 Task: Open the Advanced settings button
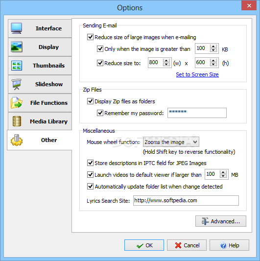click(221, 221)
